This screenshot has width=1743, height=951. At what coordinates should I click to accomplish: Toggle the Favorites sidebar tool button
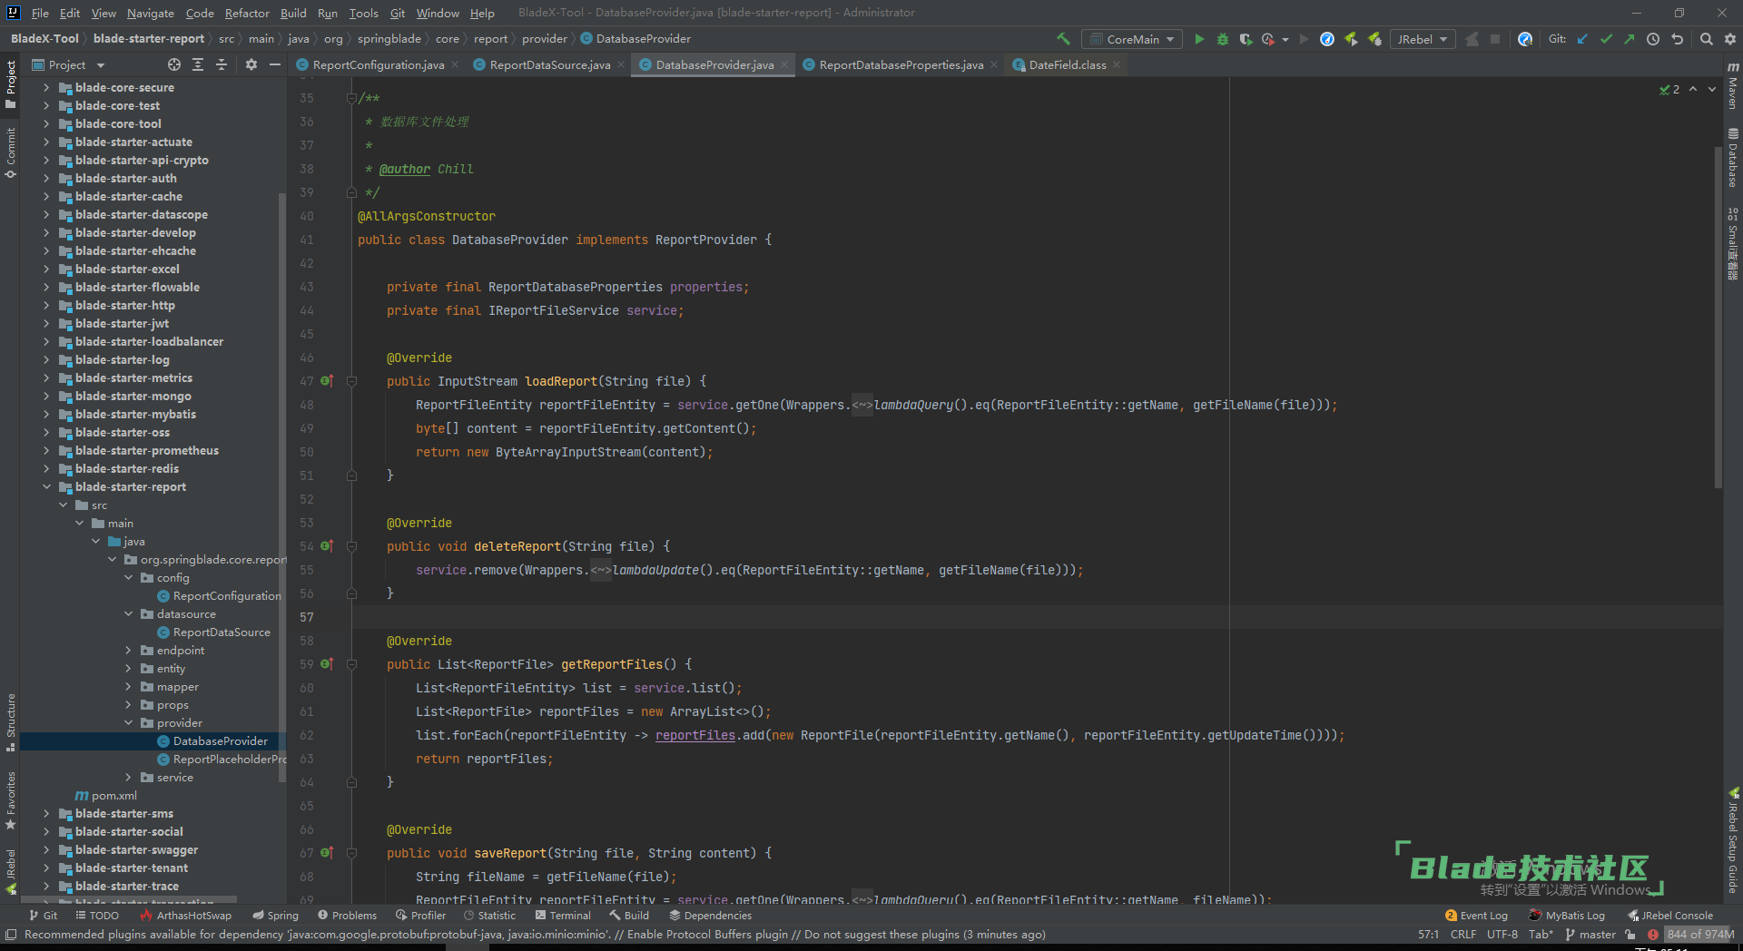click(10, 800)
